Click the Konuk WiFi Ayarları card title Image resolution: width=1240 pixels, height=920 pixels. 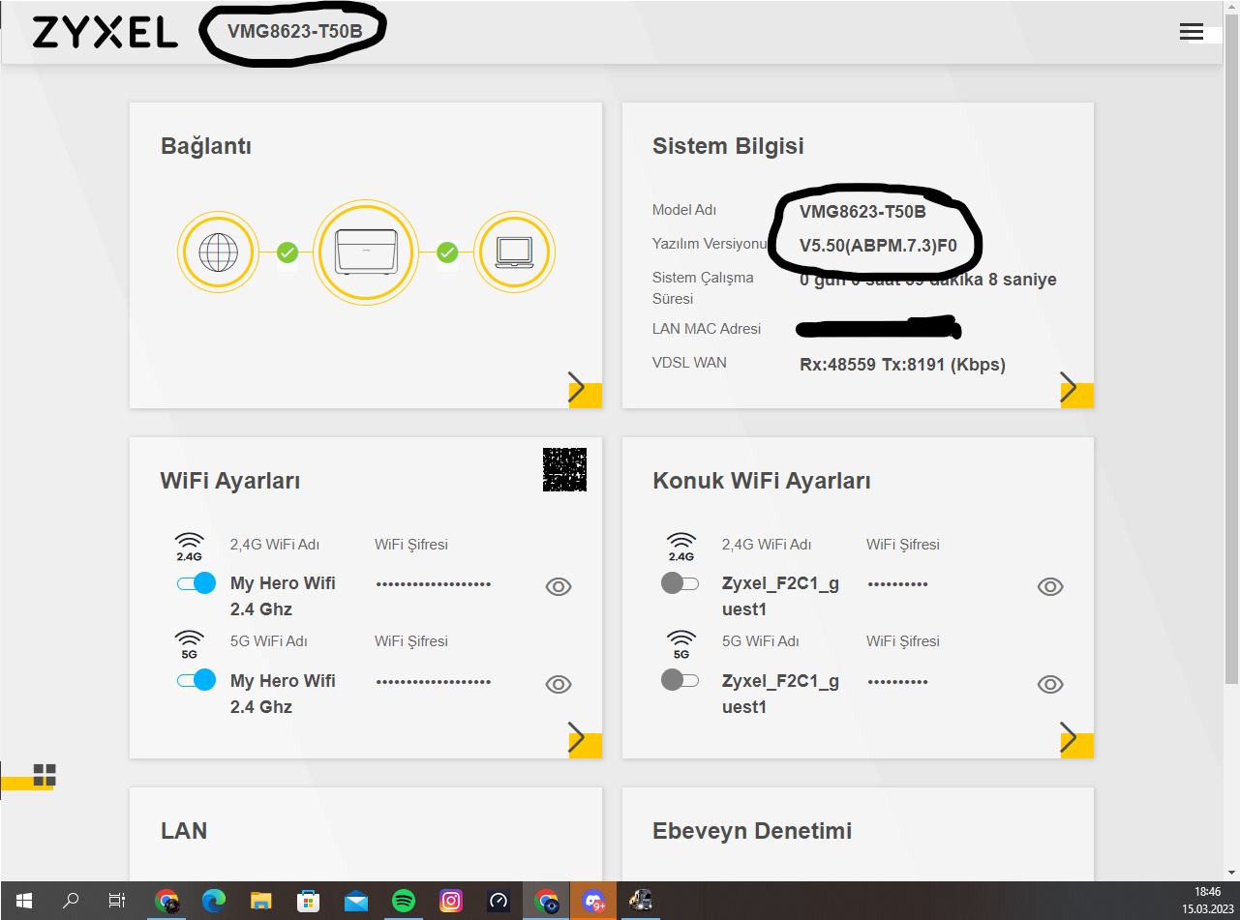point(762,481)
